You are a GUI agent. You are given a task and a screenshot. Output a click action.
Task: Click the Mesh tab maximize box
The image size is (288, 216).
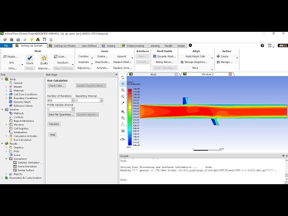pyautogui.click(x=176, y=74)
